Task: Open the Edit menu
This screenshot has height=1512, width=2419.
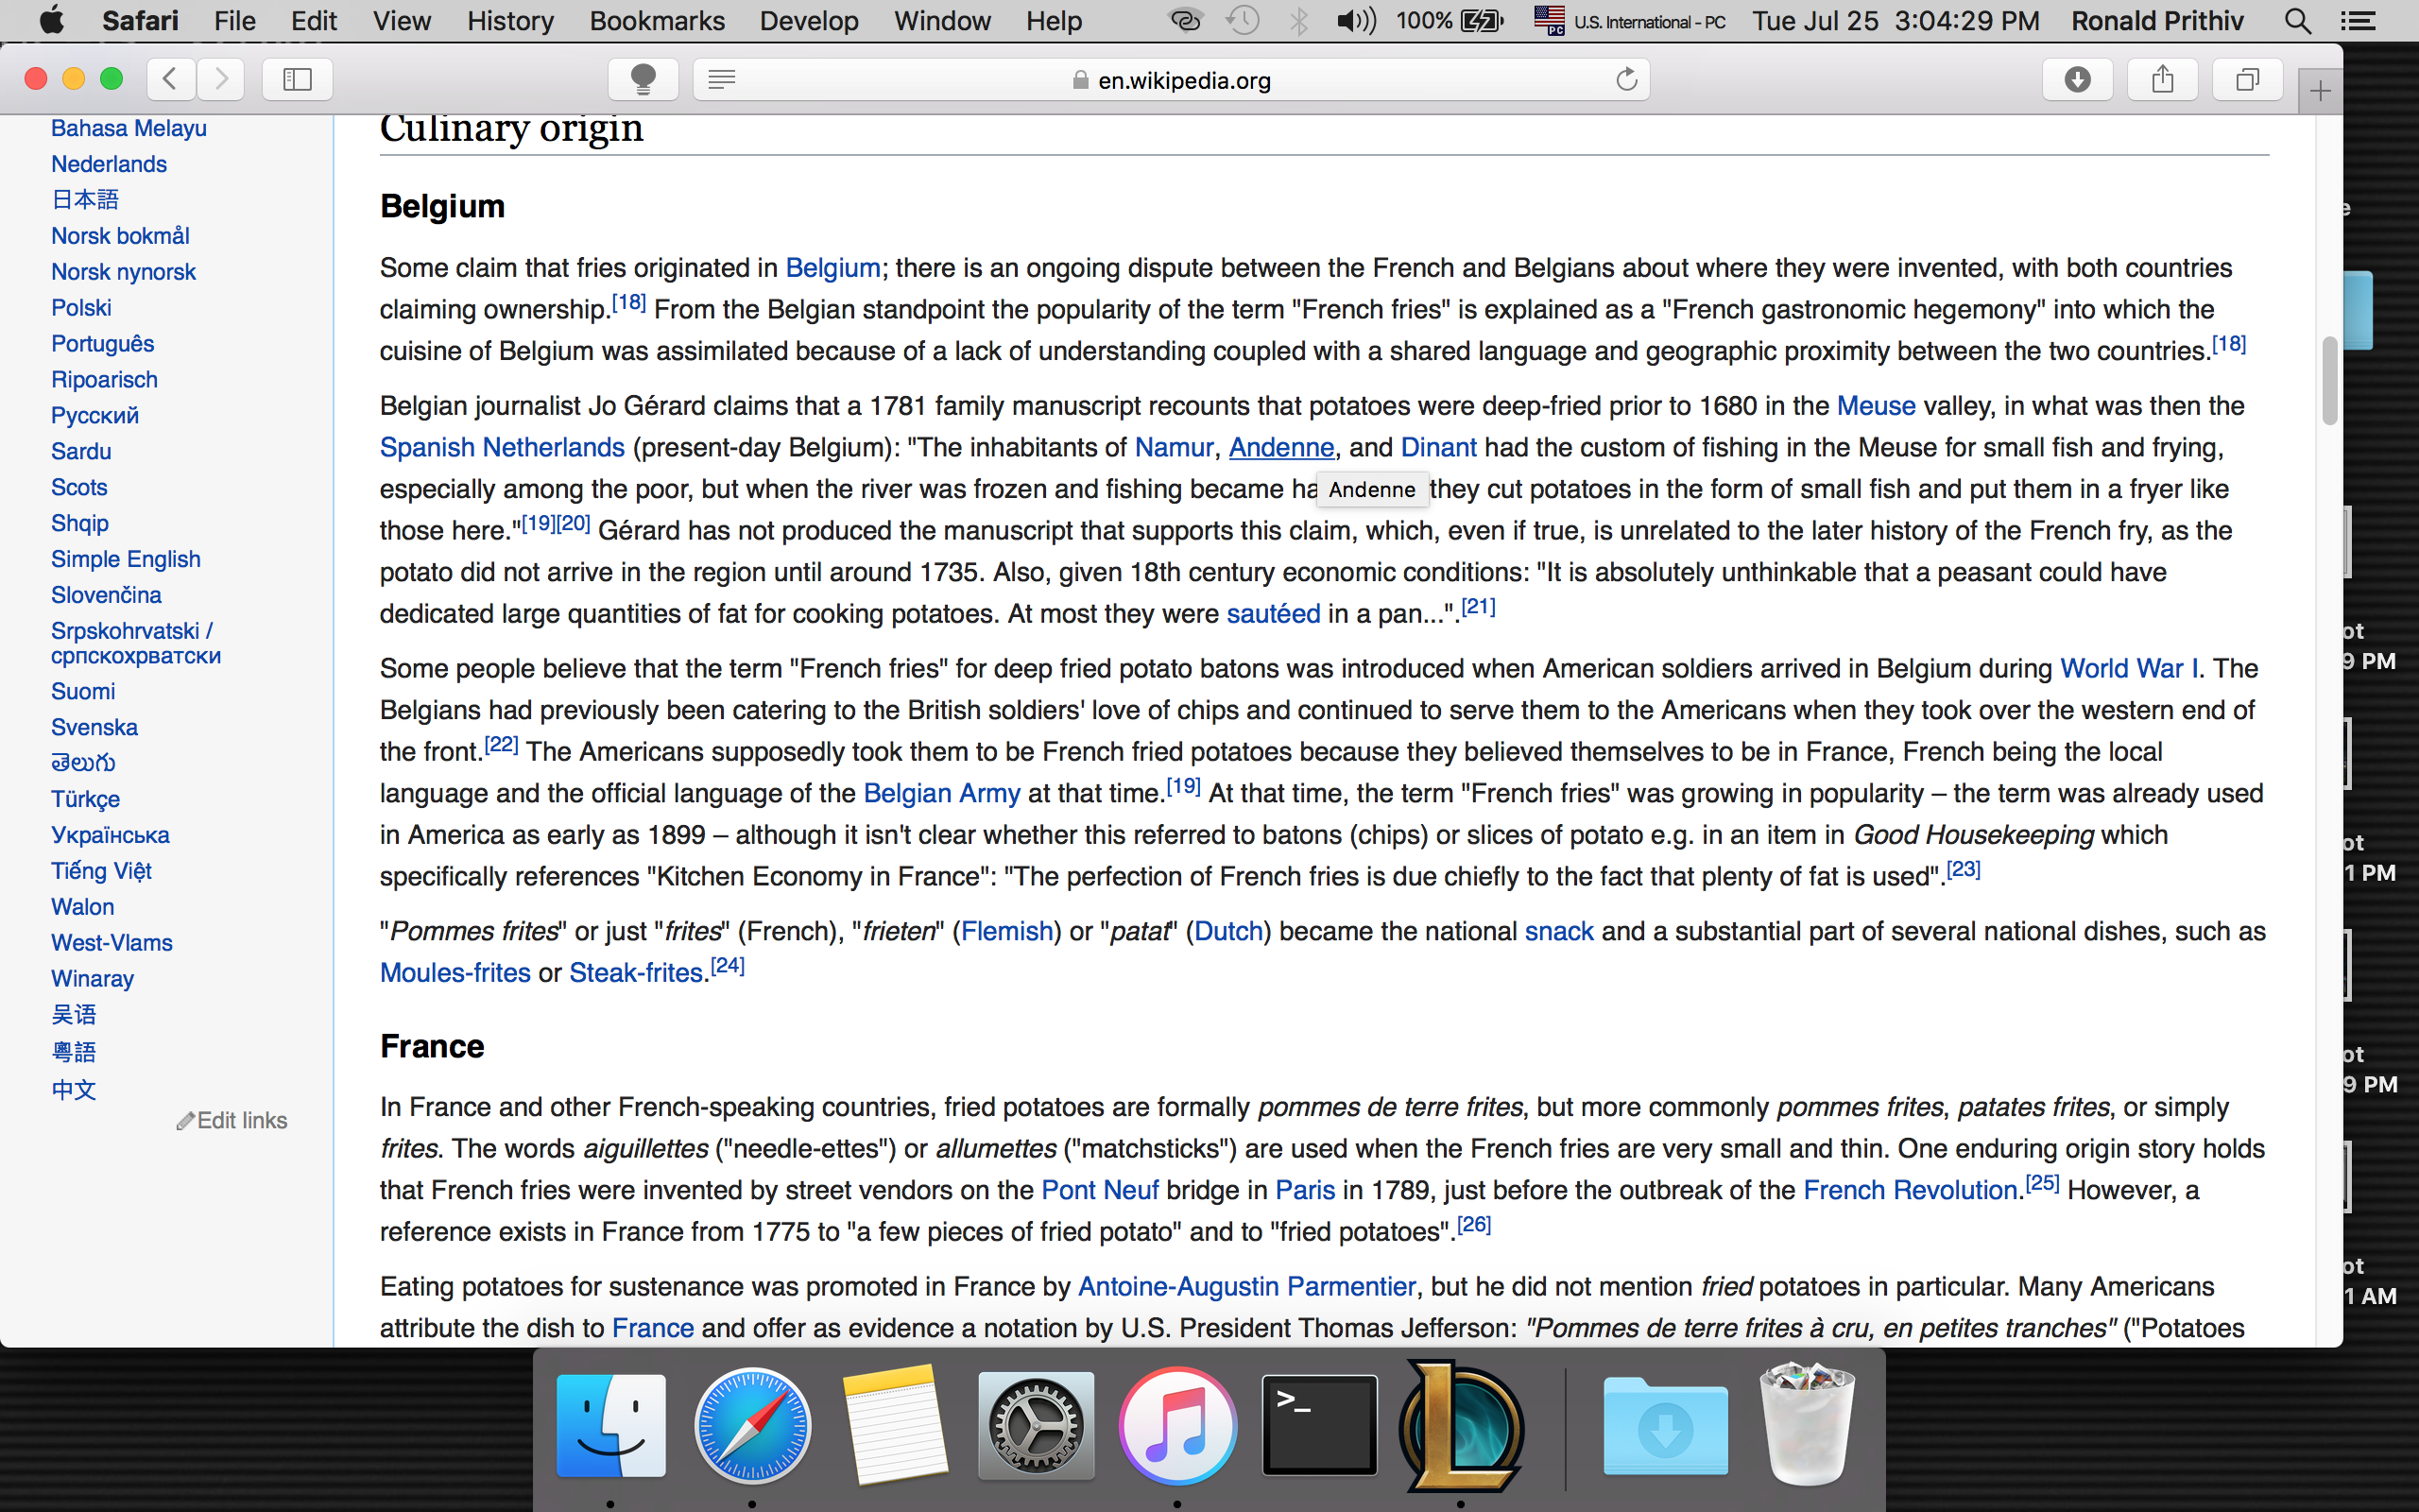Action: pyautogui.click(x=314, y=20)
